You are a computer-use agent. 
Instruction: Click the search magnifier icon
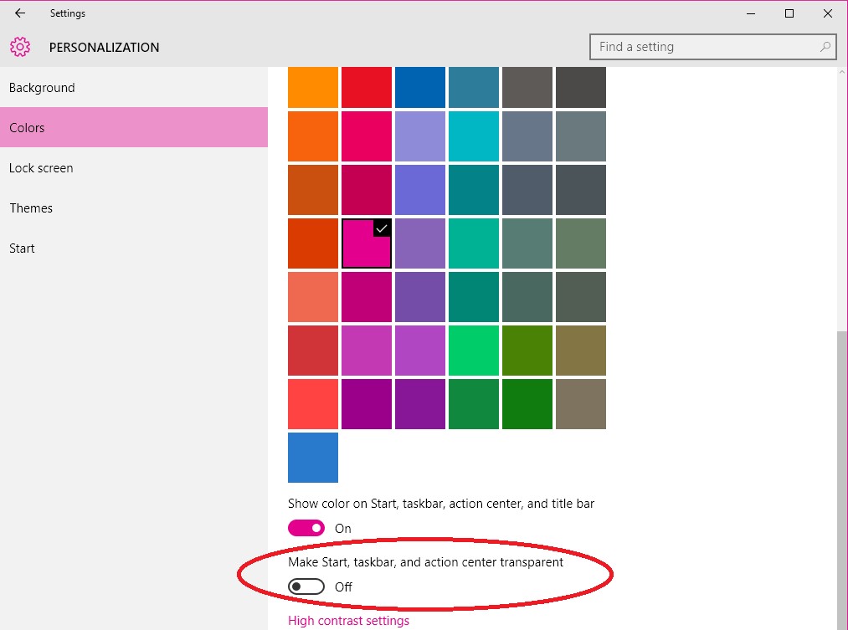pyautogui.click(x=825, y=47)
